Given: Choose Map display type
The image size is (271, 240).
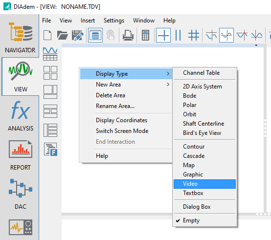Looking at the screenshot, I should click(x=204, y=165).
